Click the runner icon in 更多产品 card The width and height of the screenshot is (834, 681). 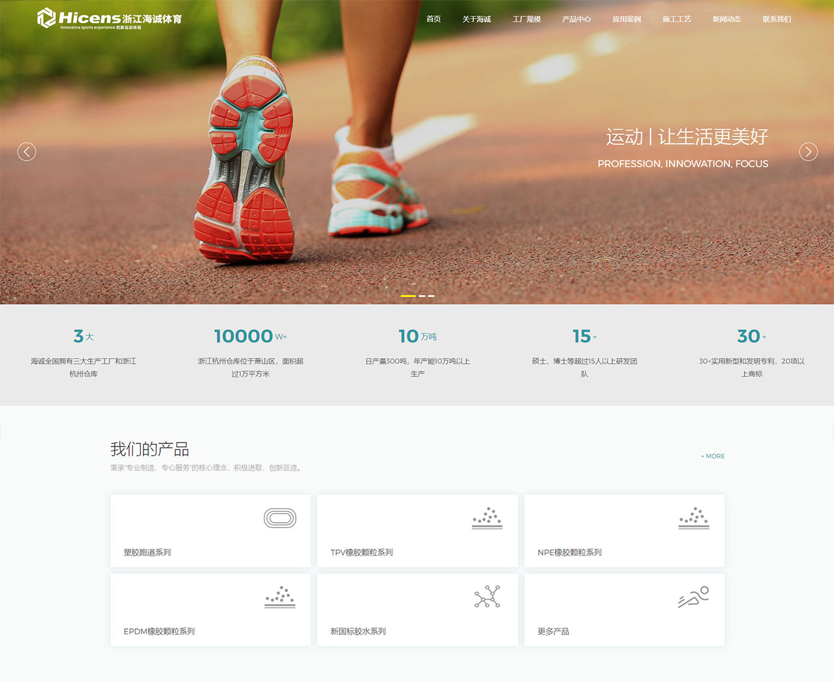pos(693,597)
